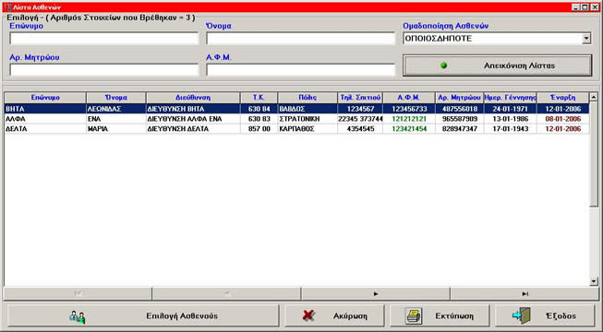The image size is (603, 332).
Task: Click the red X icon on Ακύρωση
Action: point(308,315)
